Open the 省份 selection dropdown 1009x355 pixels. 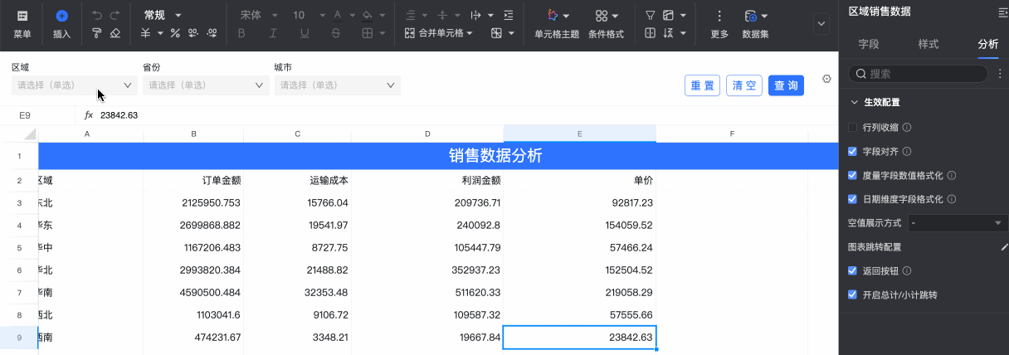point(206,85)
